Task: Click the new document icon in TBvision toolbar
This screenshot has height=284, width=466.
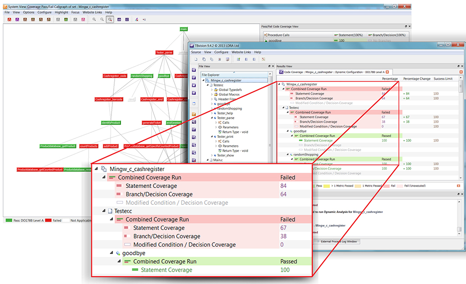Action: click(x=196, y=59)
